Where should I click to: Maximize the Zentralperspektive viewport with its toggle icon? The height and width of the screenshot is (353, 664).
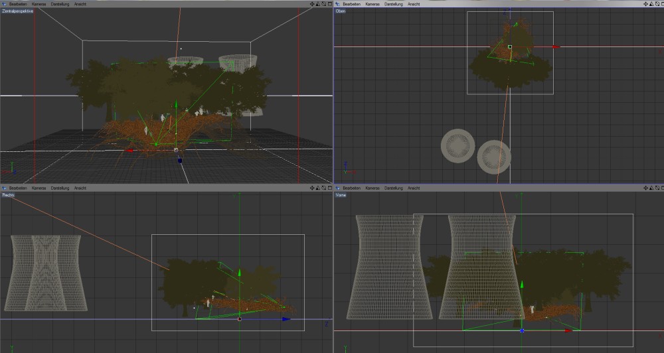click(x=329, y=4)
